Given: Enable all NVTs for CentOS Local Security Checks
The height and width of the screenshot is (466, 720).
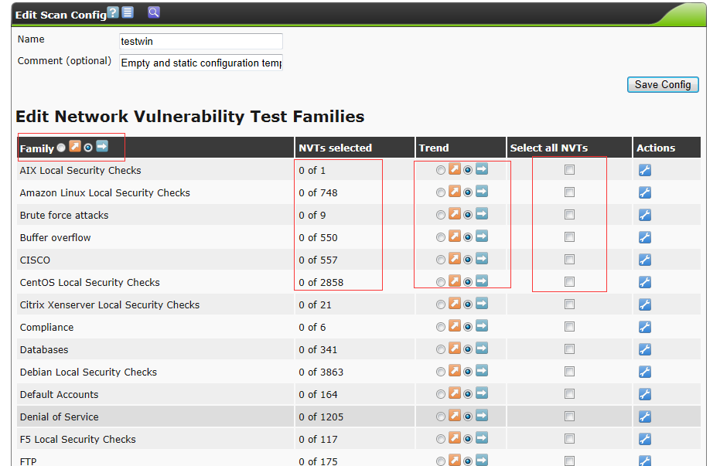Looking at the screenshot, I should 569,282.
